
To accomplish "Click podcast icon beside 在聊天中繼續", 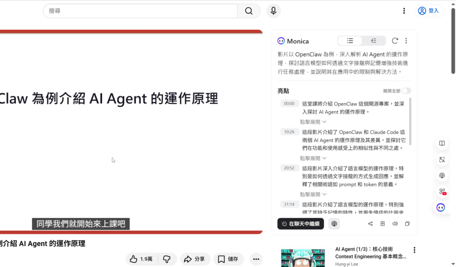I will click(334, 224).
